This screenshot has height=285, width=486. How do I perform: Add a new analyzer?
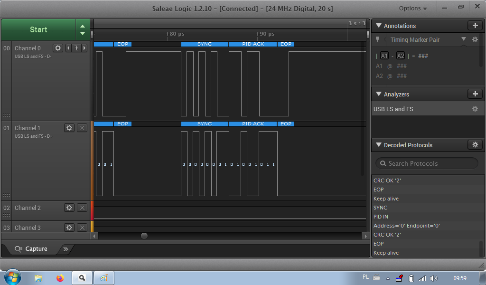(x=475, y=94)
